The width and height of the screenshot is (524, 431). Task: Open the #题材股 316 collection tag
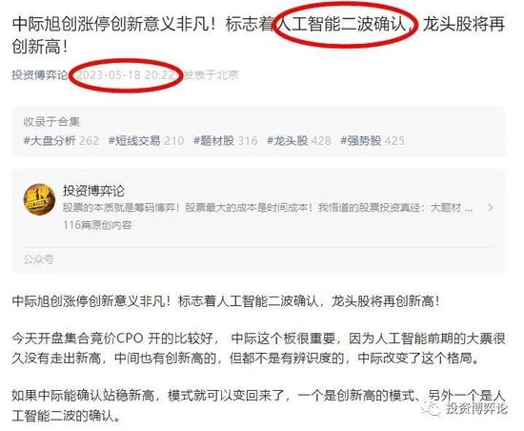[x=226, y=141]
